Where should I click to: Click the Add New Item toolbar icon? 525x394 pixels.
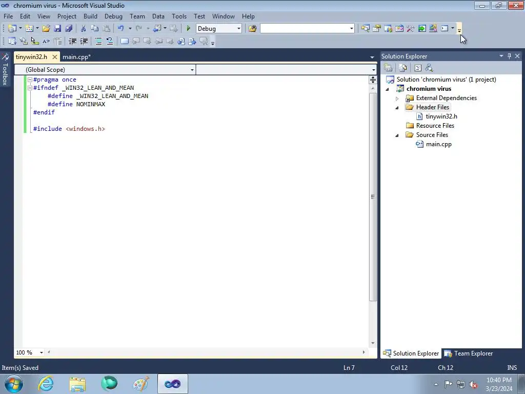tap(29, 29)
